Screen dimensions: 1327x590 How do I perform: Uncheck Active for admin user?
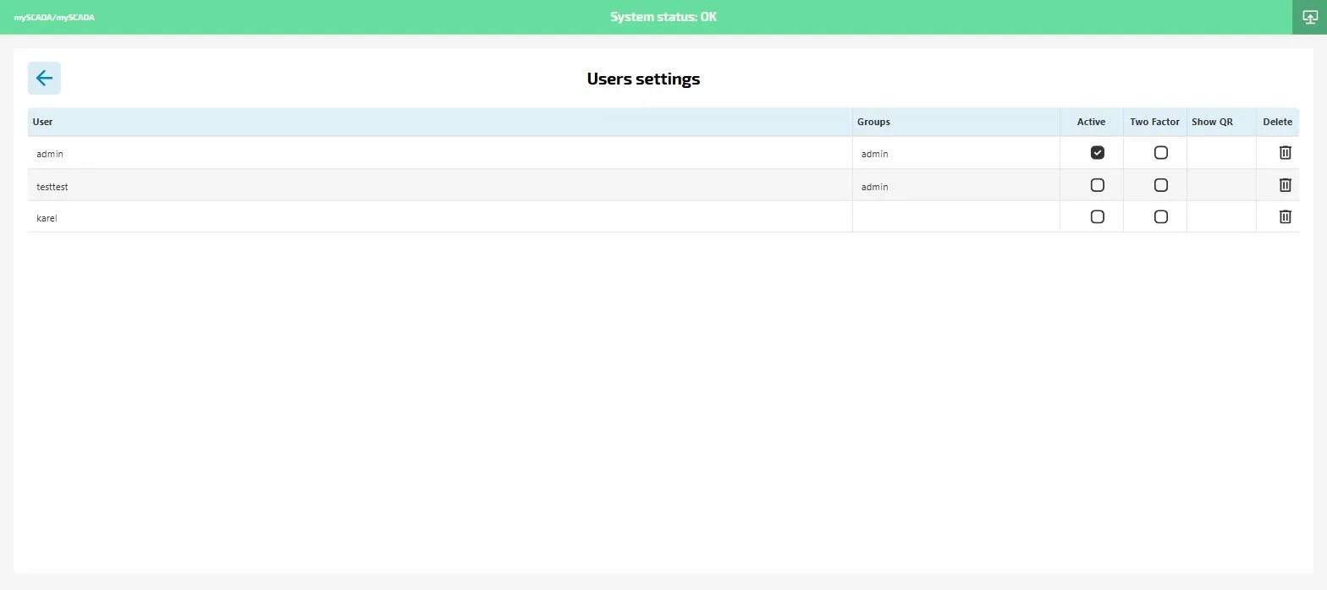(1098, 153)
